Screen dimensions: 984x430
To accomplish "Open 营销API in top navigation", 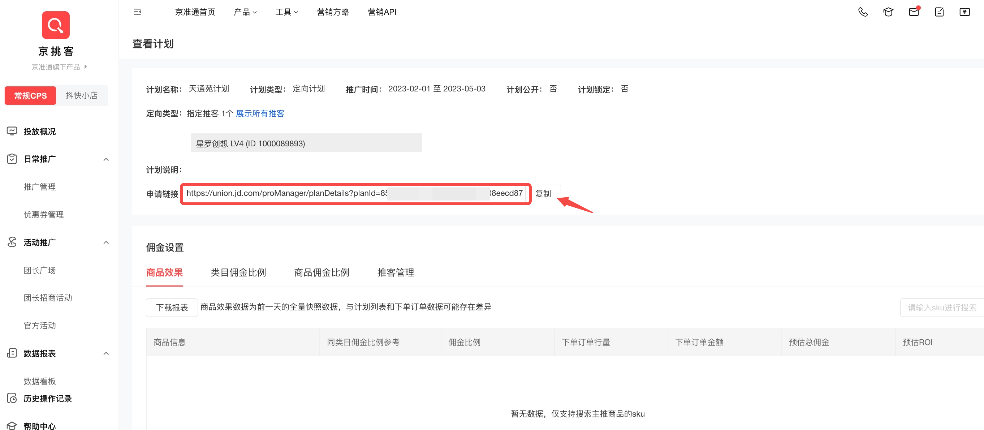I will (x=382, y=12).
